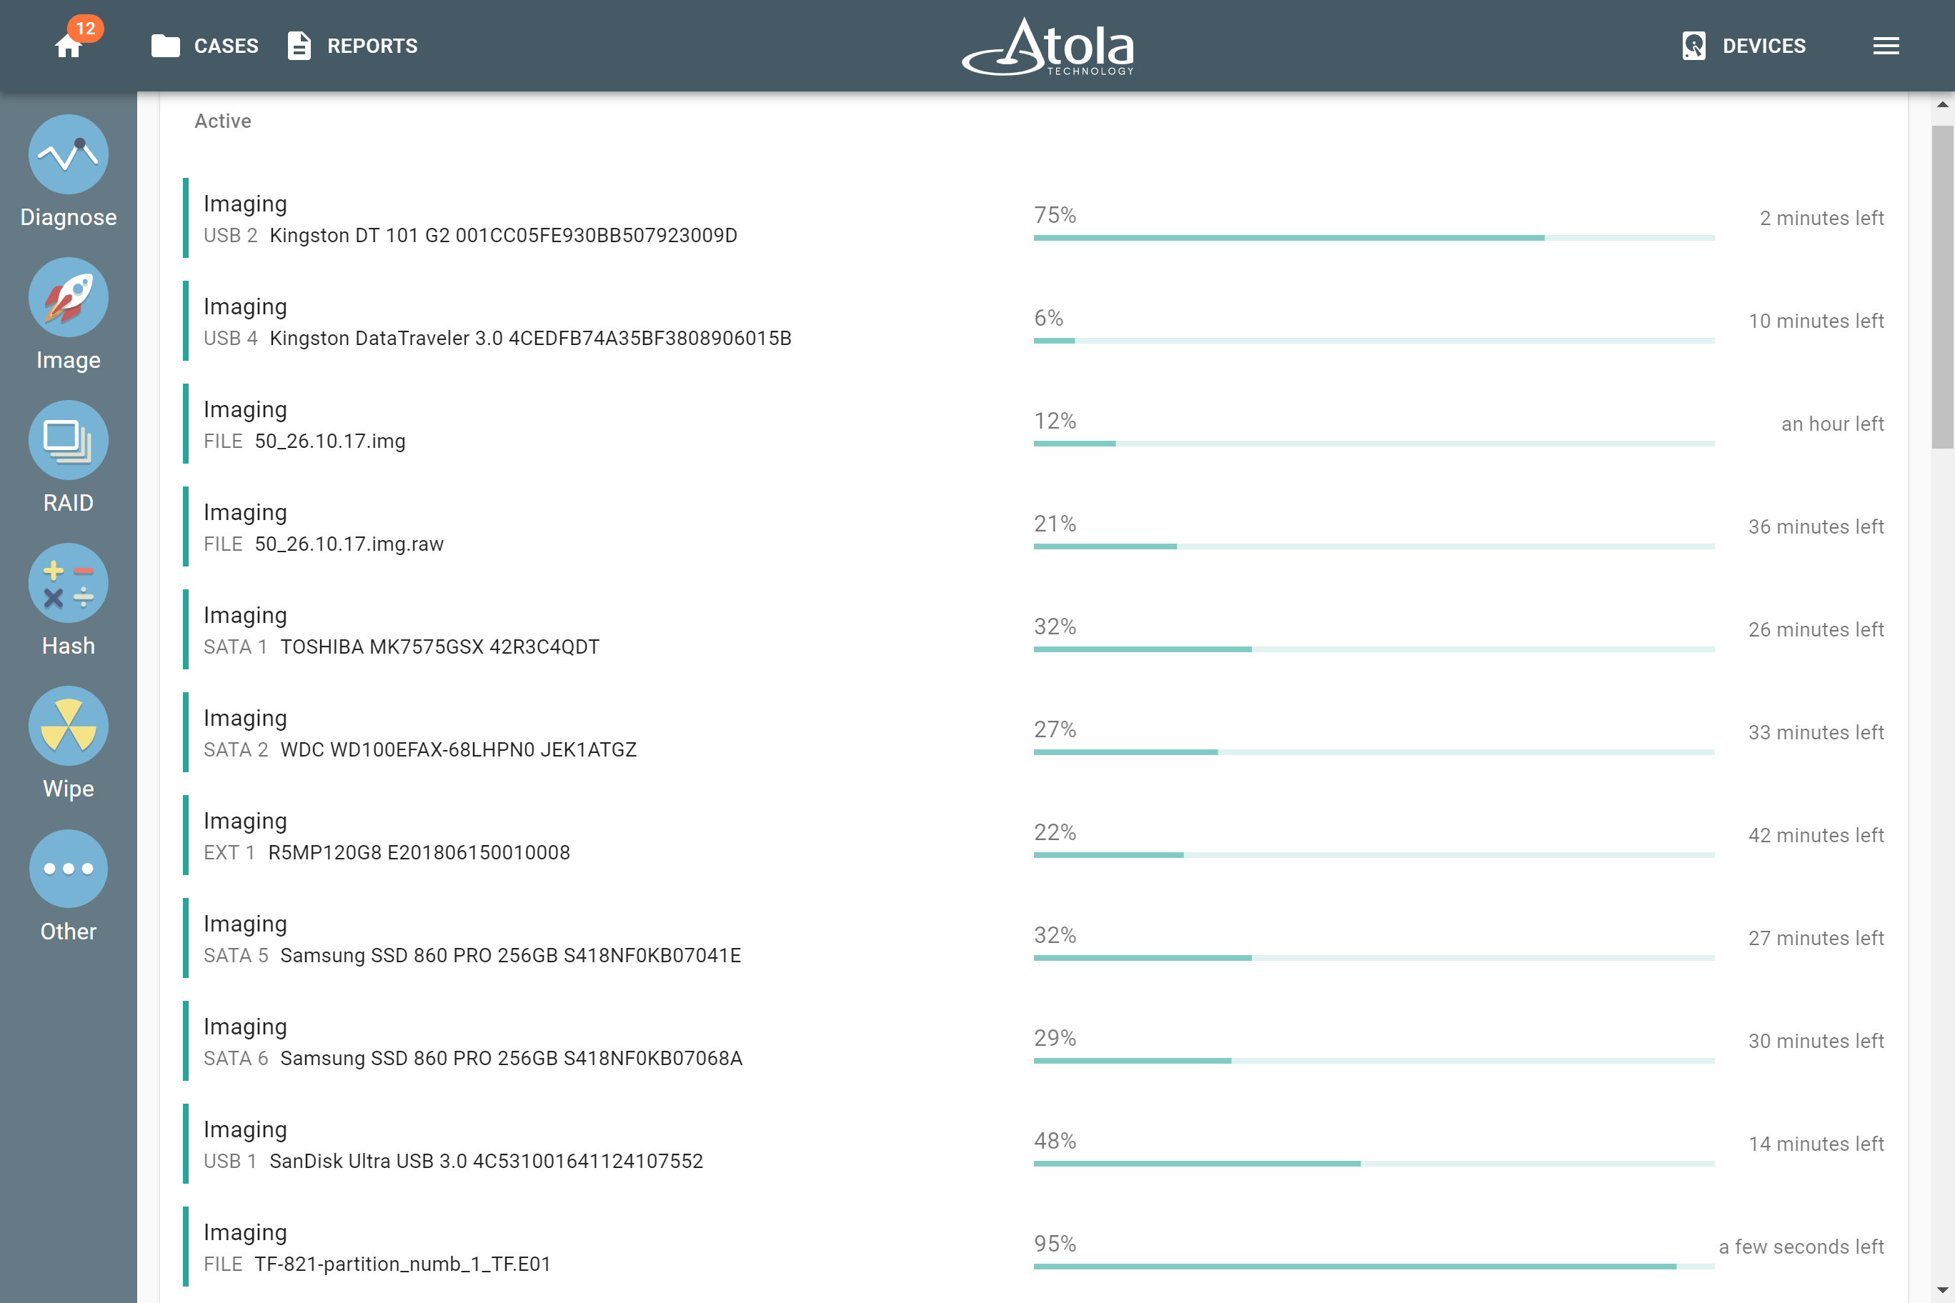Click 'a few seconds left' text
Viewport: 1955px width, 1303px height.
pos(1801,1247)
